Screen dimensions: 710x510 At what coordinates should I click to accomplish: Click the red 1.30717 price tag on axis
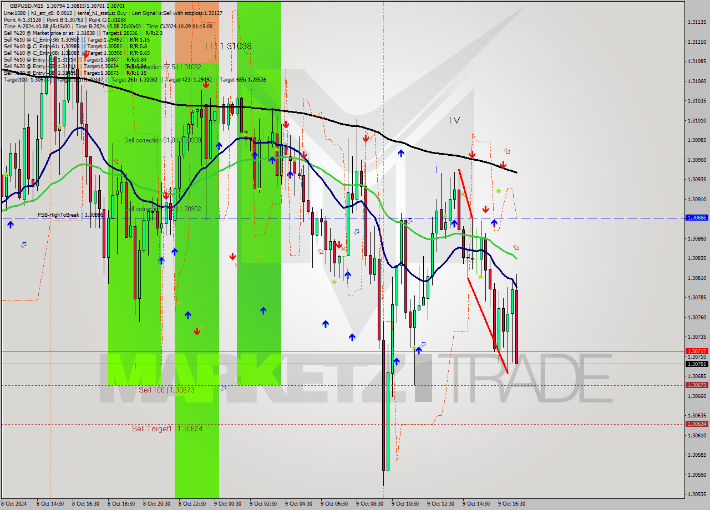coord(697,351)
